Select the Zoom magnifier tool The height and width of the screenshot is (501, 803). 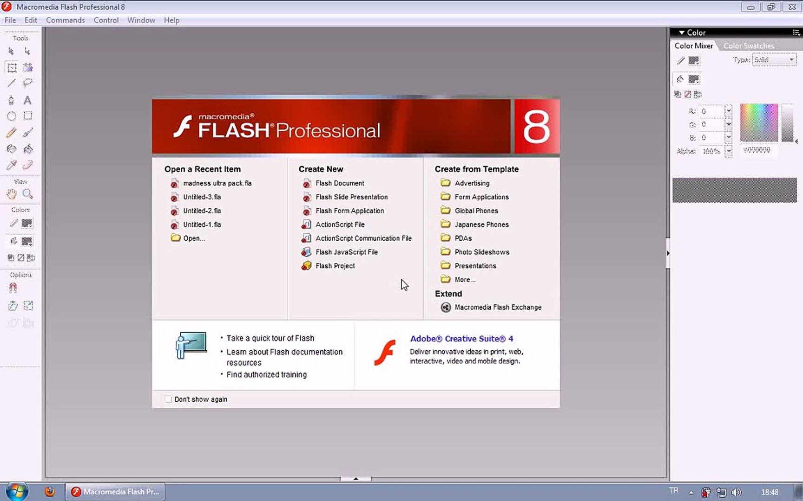(x=28, y=194)
